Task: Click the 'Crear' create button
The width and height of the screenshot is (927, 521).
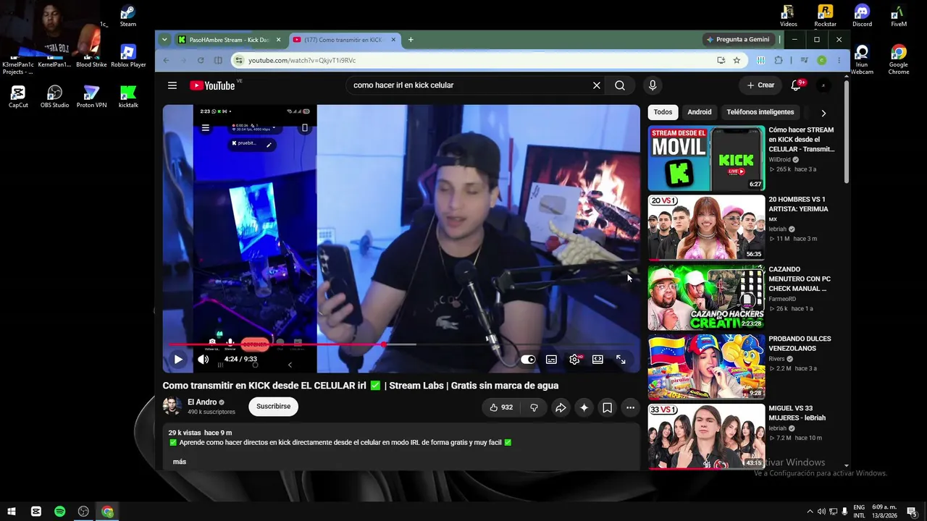Action: pos(761,85)
